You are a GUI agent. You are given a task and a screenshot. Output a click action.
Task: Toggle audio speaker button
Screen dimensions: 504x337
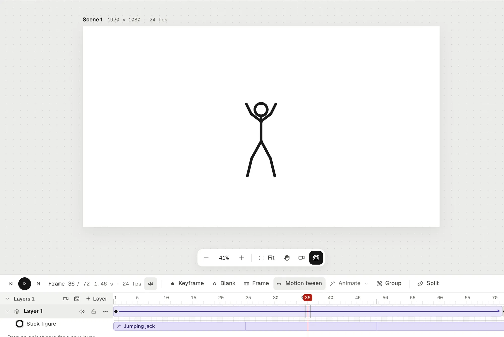(x=151, y=284)
